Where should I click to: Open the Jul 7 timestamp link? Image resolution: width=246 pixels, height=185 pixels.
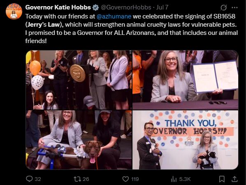[162, 7]
